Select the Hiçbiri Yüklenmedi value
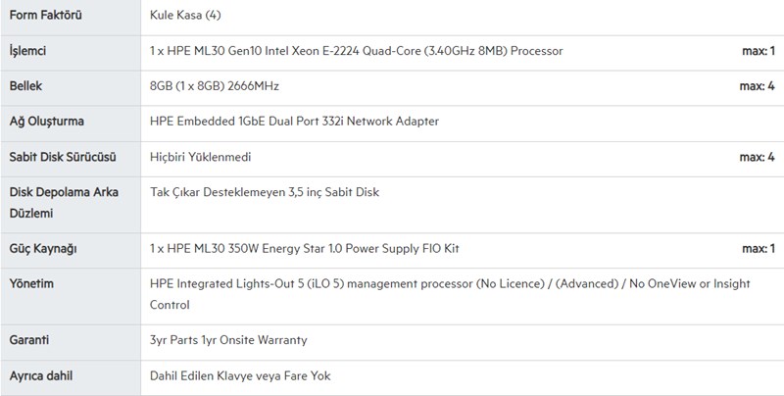Image resolution: width=784 pixels, height=396 pixels. point(203,157)
